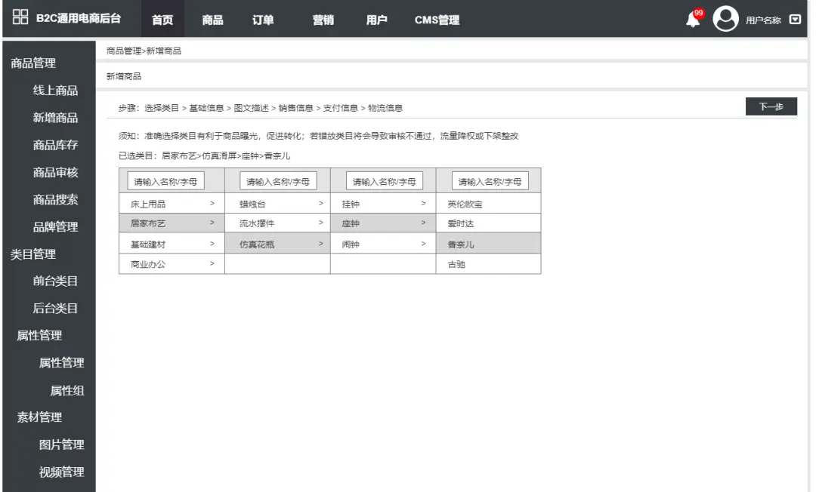Click 商品管理 in the breadcrumb
Viewport: 816px width, 492px height.
click(124, 51)
